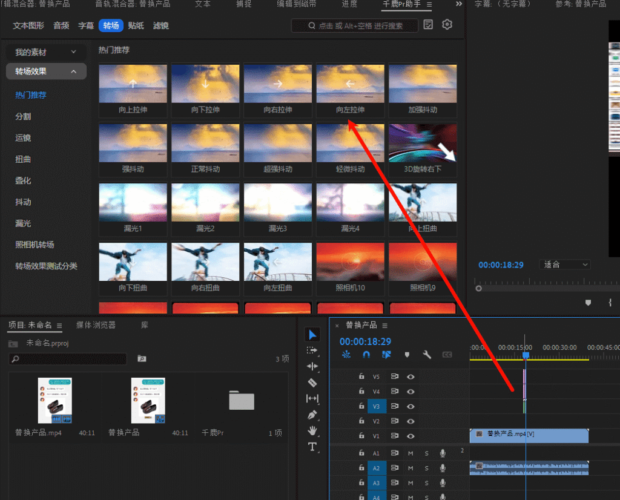Solo audio track A1

click(426, 453)
